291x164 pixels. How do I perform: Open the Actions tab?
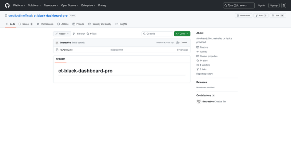[63, 24]
